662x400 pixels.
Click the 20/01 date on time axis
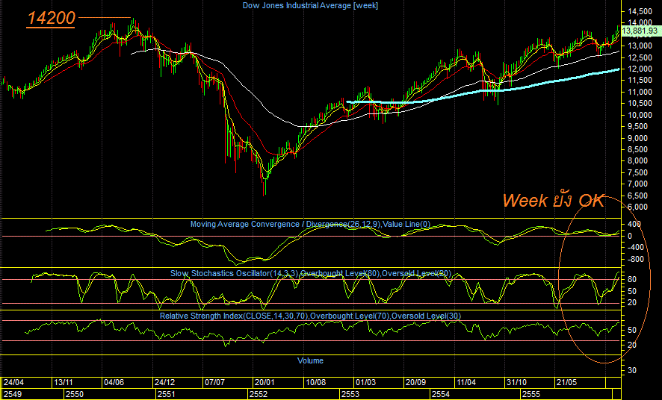(265, 382)
